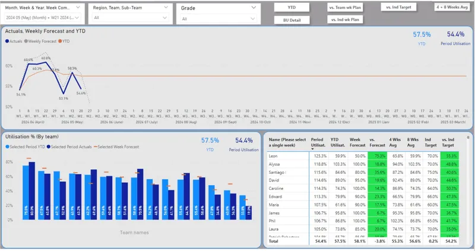Viewport: 475px width, 251px height.
Task: Expand the 2024 05 (May) week selection box
Action: pyautogui.click(x=42, y=18)
